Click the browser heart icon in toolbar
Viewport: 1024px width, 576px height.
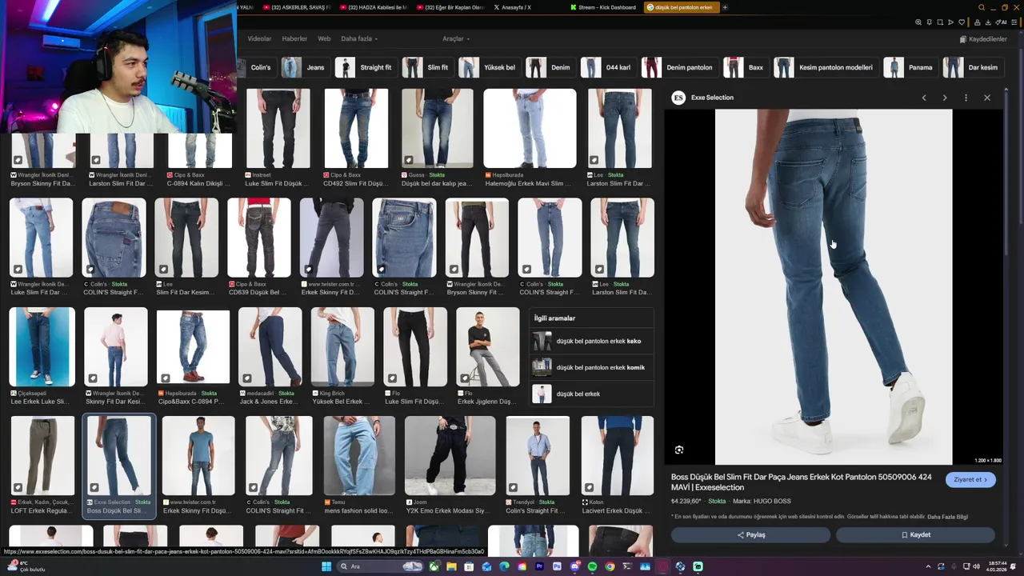(962, 22)
